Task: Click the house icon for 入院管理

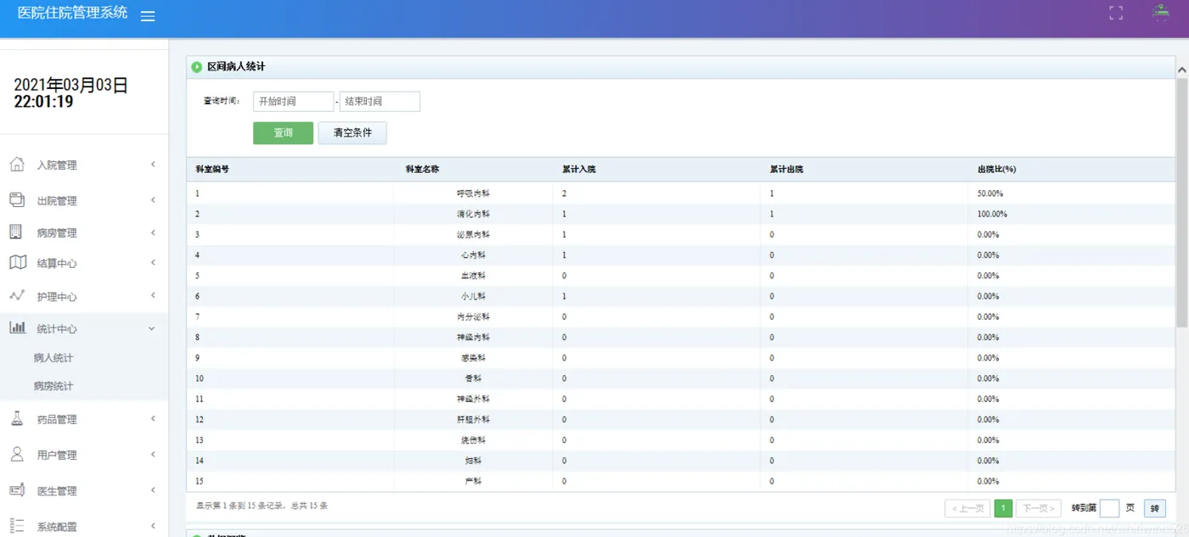Action: coord(17,164)
